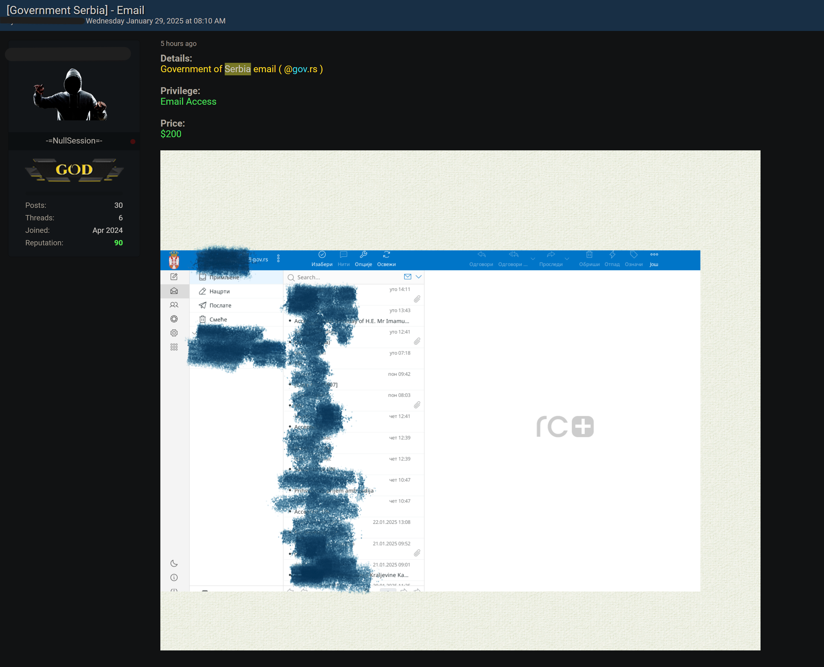Click the reputation value 90
The height and width of the screenshot is (667, 824).
pyautogui.click(x=118, y=243)
